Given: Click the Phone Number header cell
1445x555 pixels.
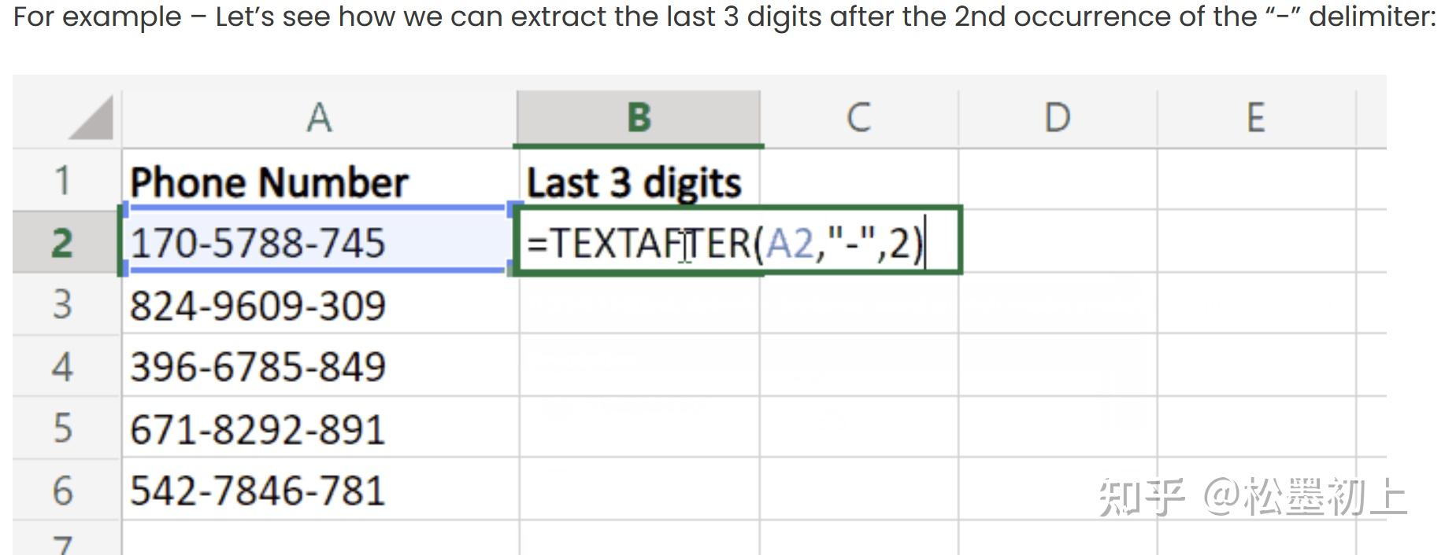Looking at the screenshot, I should 270,180.
